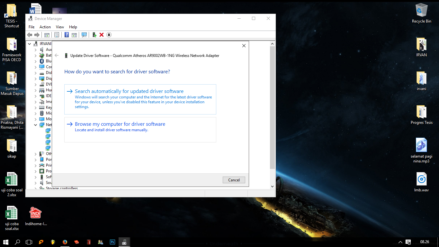Click the device tree scrollbar up arrow
Screen dimensions: 439x247
coord(272,44)
